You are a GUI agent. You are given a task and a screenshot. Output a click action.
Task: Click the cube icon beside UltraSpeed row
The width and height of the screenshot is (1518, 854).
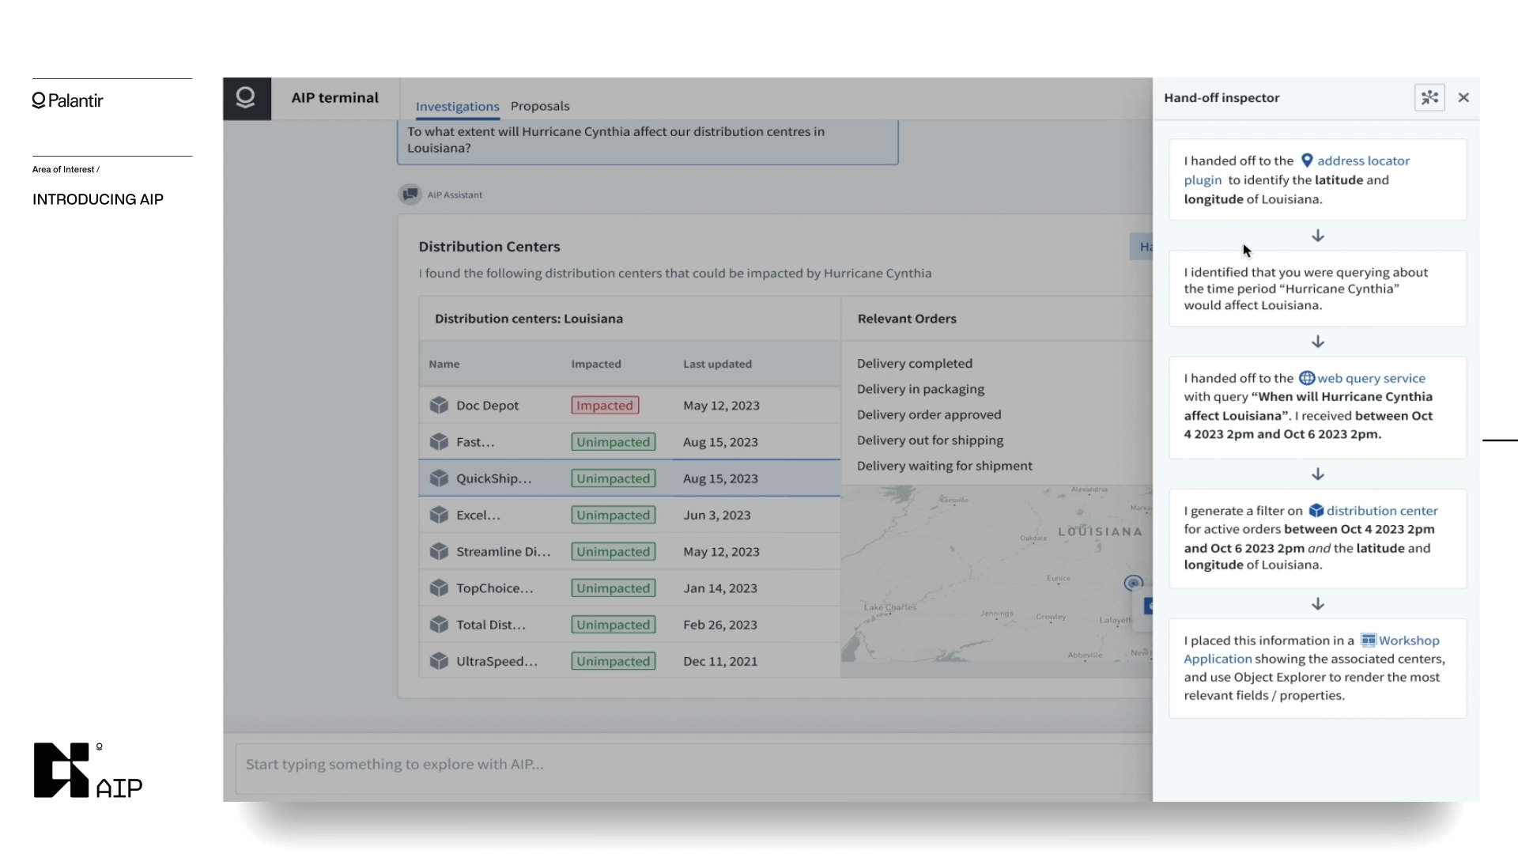point(439,661)
